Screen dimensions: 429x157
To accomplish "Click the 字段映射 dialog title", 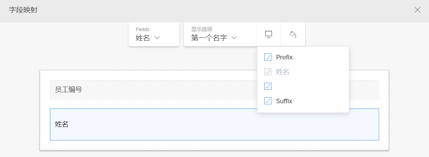I will (x=23, y=10).
